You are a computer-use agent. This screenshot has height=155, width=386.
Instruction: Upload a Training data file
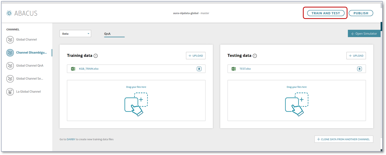(196, 56)
